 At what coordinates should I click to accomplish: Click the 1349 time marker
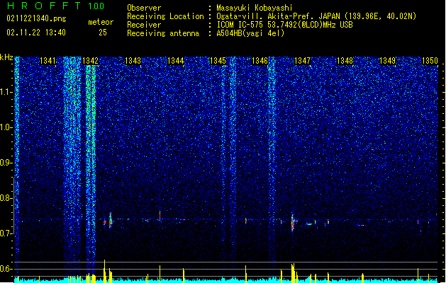[387, 61]
